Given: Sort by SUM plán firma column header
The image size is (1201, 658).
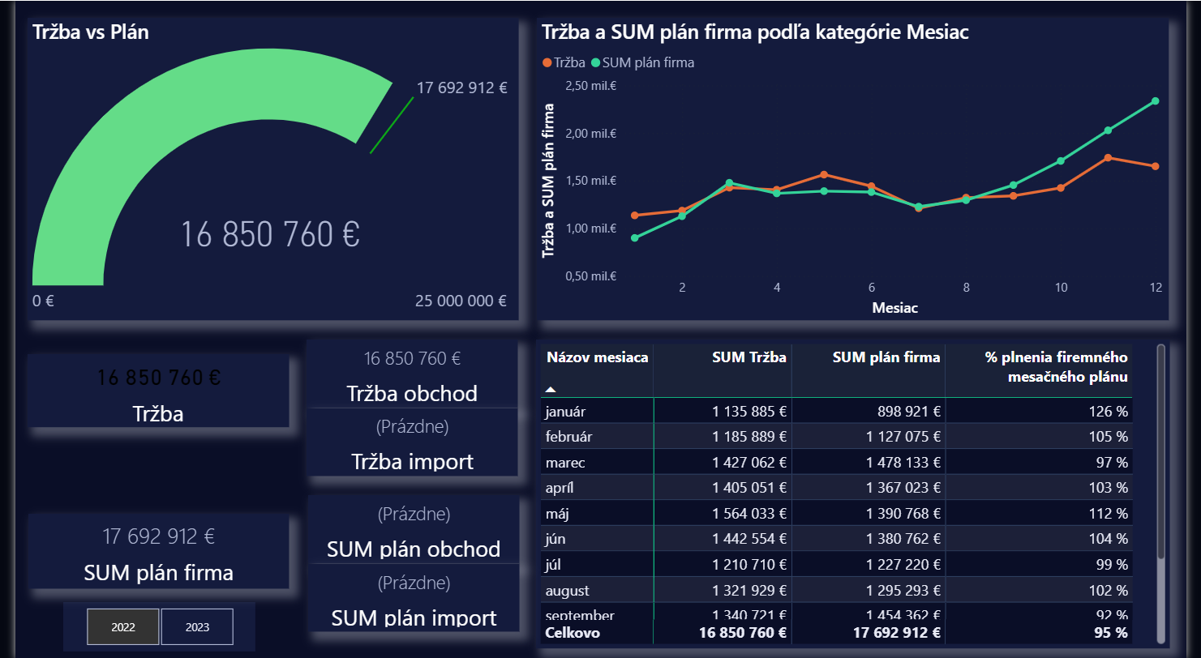Looking at the screenshot, I should tap(886, 357).
